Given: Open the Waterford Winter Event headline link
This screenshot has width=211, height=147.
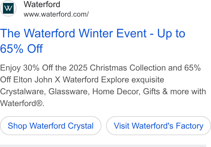Looking at the screenshot, I should point(92,41).
